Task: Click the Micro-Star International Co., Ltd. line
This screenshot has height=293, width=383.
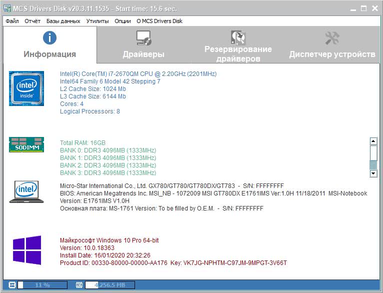Action: [x=172, y=186]
